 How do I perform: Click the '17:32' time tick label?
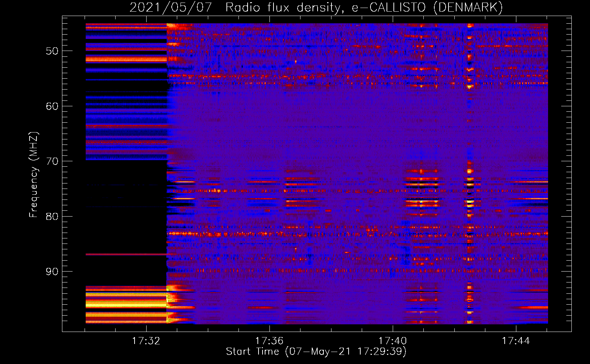[x=146, y=341]
